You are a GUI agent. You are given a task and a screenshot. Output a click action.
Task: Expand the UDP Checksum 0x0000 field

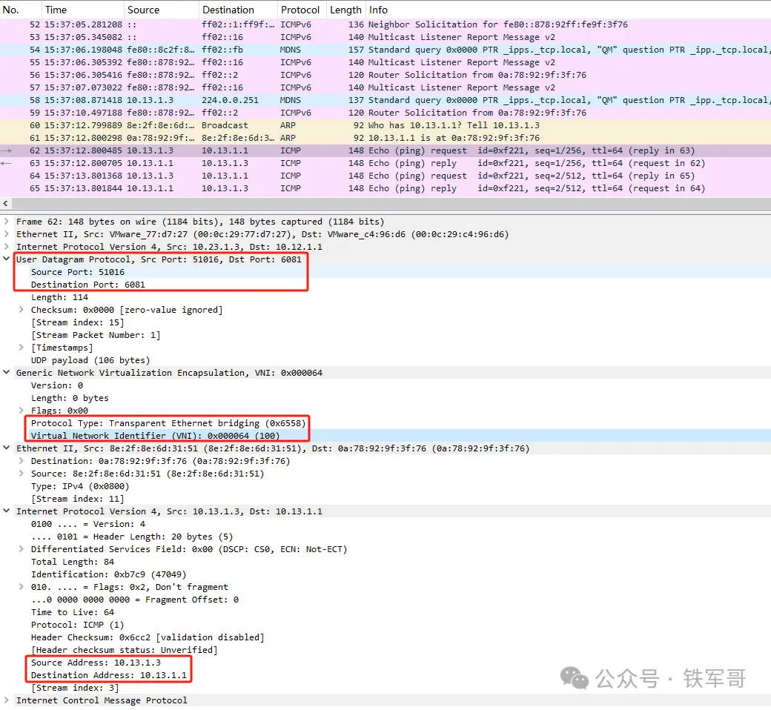point(21,310)
